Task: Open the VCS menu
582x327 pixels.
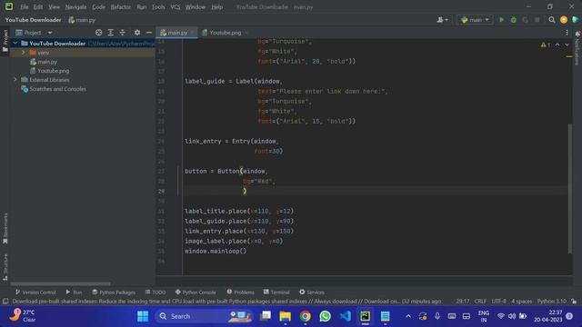Action: (x=176, y=7)
